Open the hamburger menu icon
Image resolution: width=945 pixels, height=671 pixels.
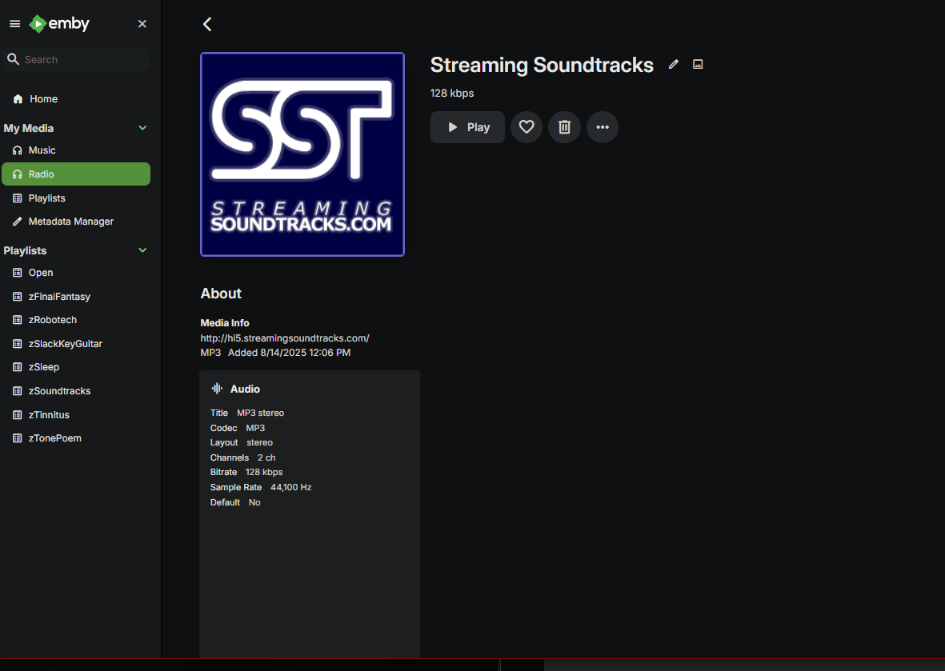click(x=15, y=24)
